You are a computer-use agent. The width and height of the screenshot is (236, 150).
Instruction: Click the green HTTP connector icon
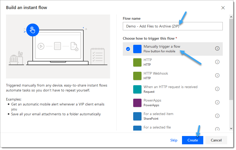137,62
